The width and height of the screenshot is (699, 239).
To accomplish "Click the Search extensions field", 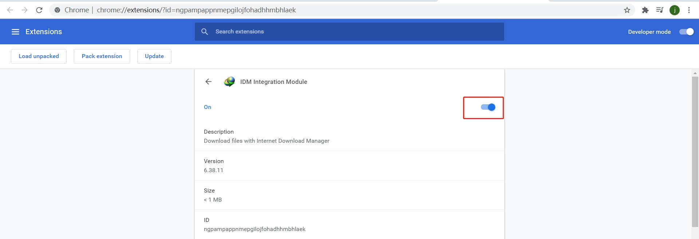I will 349,32.
